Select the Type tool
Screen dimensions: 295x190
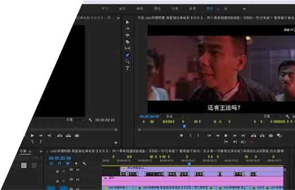point(128,68)
